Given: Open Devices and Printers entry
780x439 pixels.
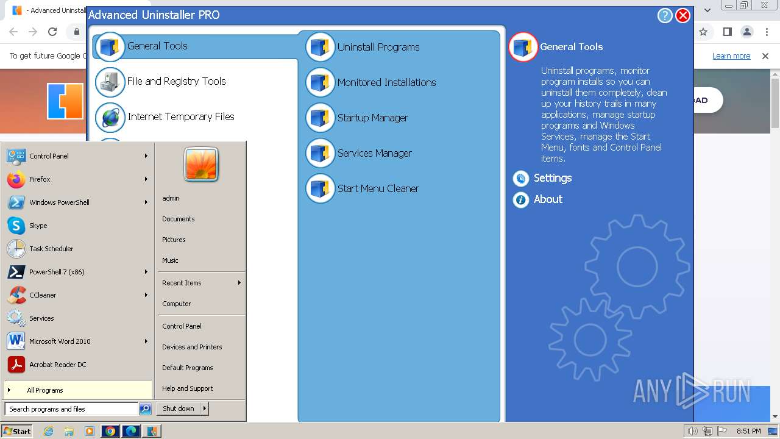Looking at the screenshot, I should 192,347.
